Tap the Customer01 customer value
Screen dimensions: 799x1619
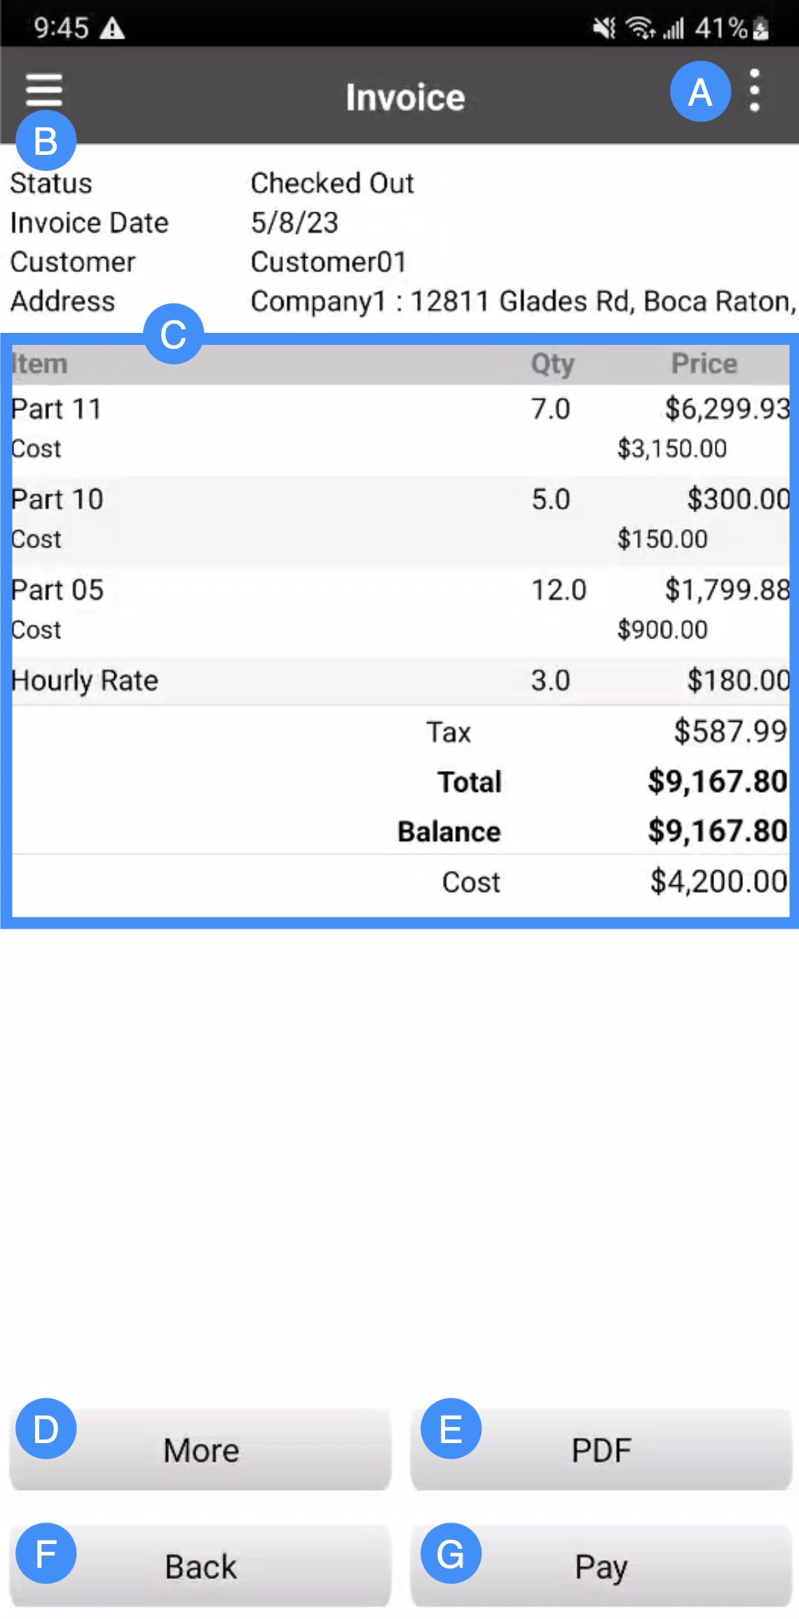(329, 262)
